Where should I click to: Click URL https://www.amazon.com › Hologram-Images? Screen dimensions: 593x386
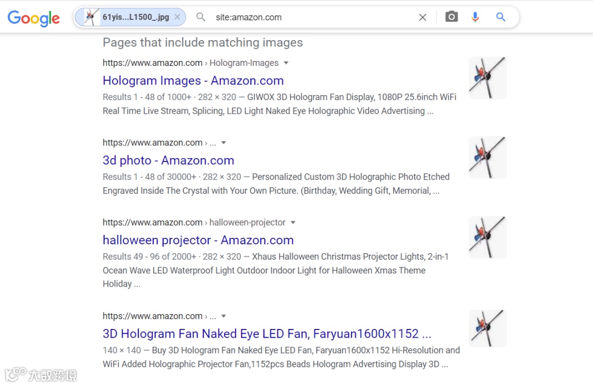tap(191, 63)
